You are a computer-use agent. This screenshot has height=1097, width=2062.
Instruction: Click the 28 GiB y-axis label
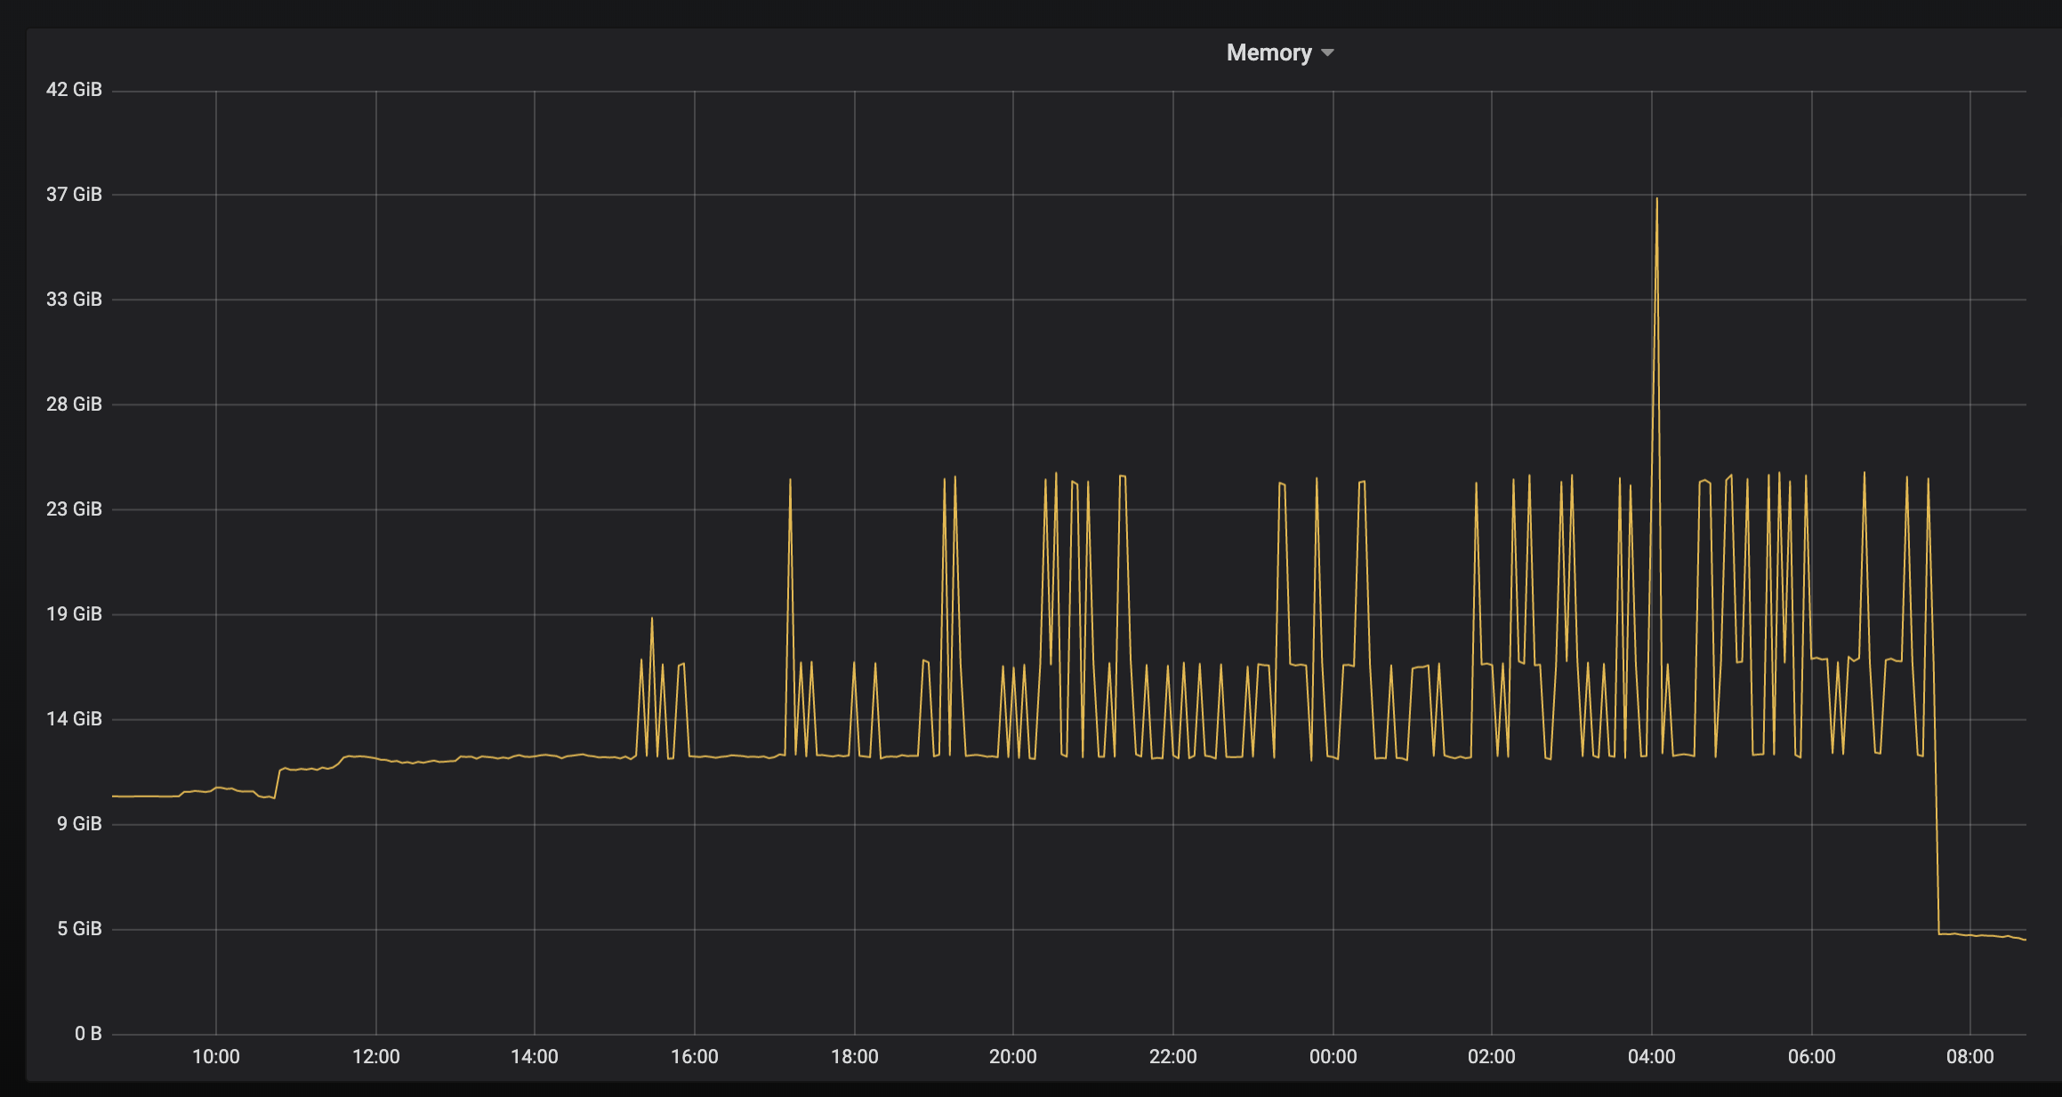pyautogui.click(x=75, y=404)
